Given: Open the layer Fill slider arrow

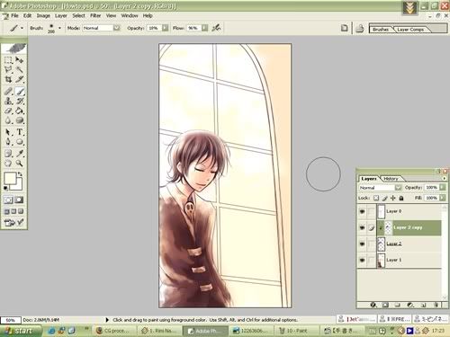Looking at the screenshot, I should pos(443,198).
